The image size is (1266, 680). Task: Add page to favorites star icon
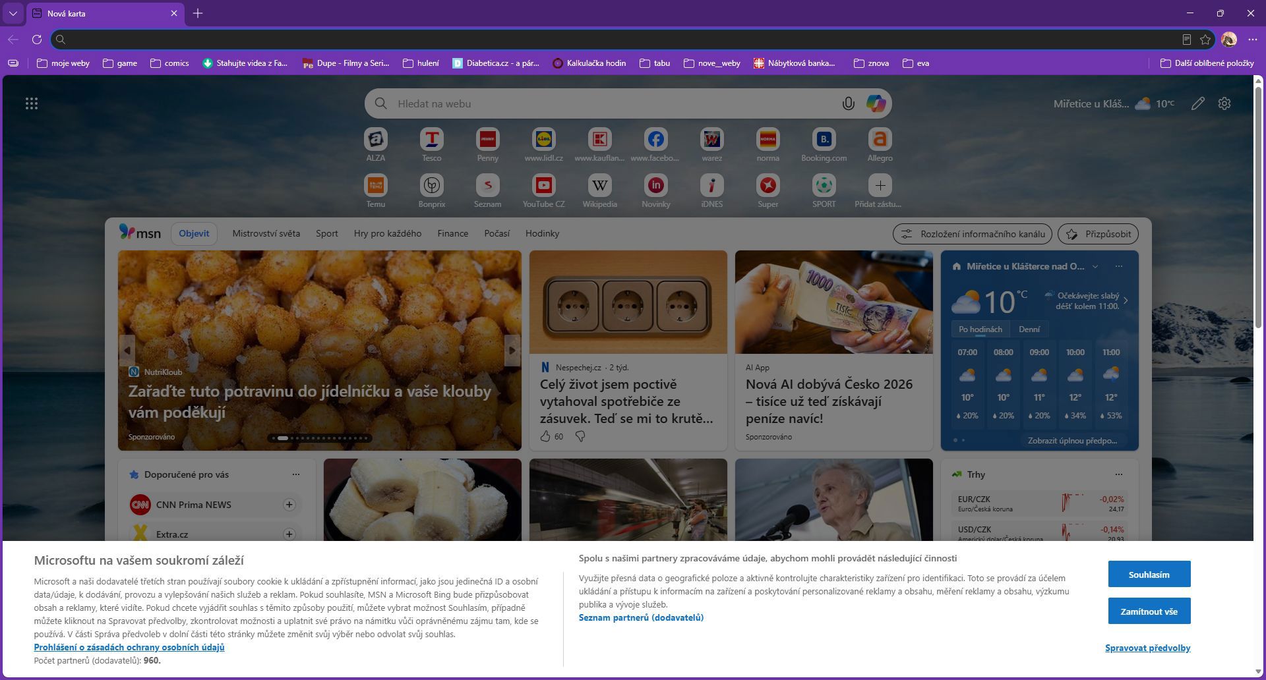[x=1205, y=40]
